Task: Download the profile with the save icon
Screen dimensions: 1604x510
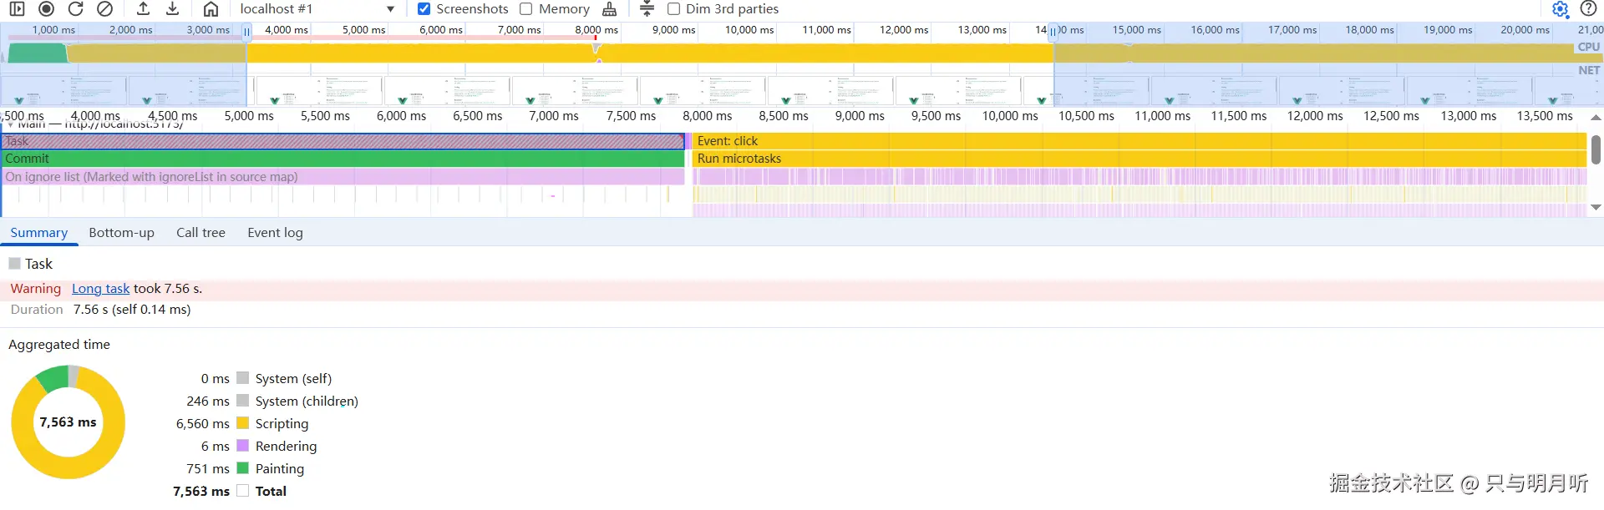Action: [x=172, y=9]
